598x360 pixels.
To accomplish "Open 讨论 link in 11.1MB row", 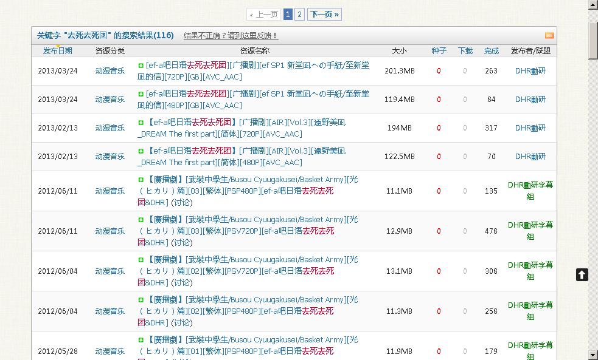I will [x=181, y=202].
